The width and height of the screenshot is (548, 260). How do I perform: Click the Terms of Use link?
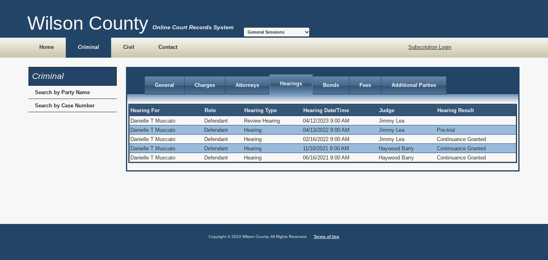click(x=327, y=237)
